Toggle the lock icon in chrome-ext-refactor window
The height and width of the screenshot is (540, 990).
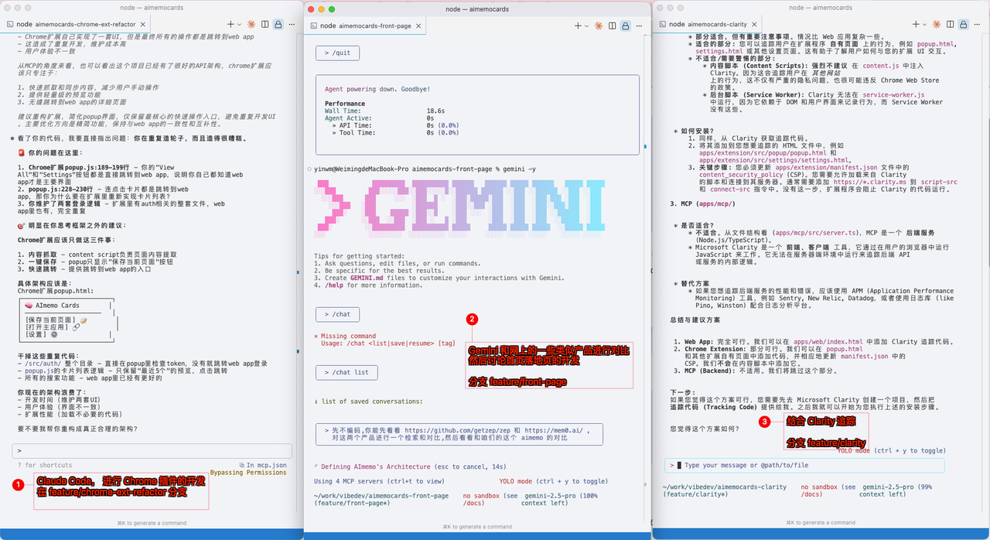278,25
